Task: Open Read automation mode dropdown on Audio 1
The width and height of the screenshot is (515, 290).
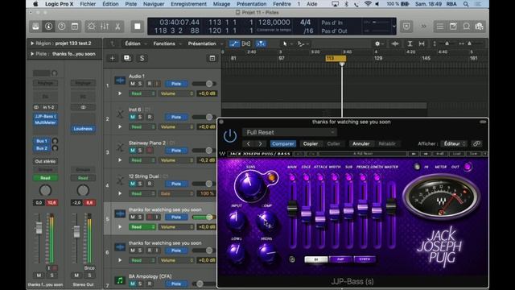Action: [142, 93]
